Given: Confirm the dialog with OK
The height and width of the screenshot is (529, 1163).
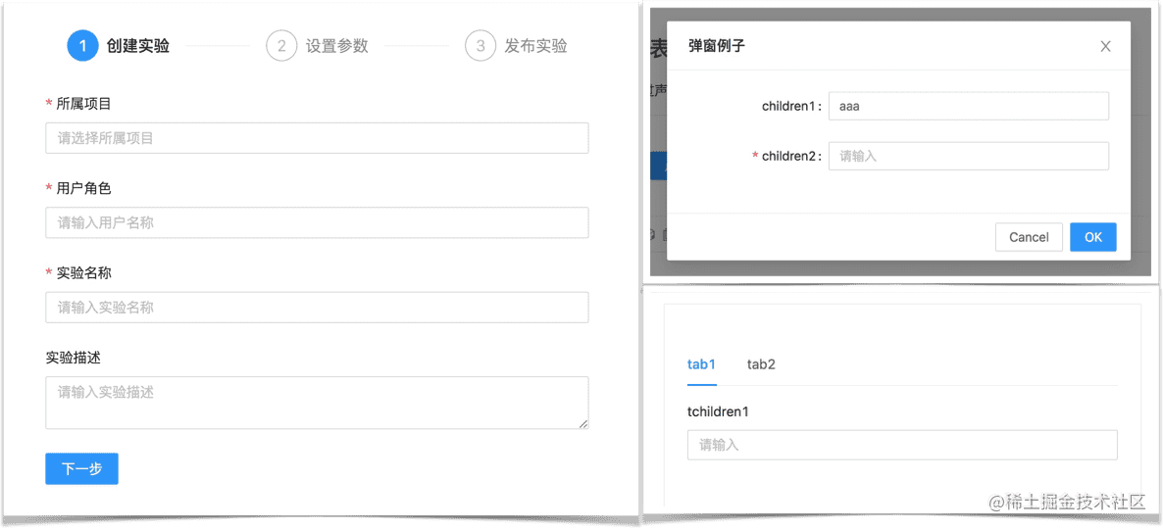Looking at the screenshot, I should (x=1093, y=237).
